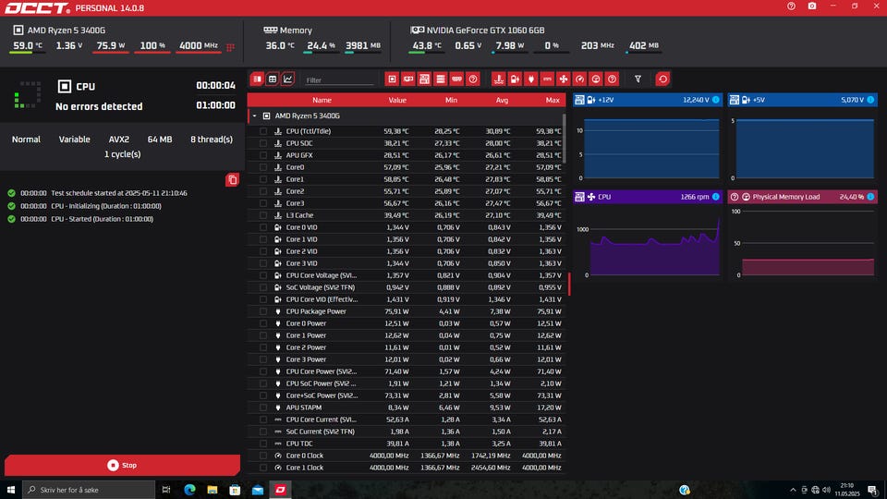Open +12V graph info icon
Image resolution: width=887 pixels, height=499 pixels.
(x=715, y=100)
